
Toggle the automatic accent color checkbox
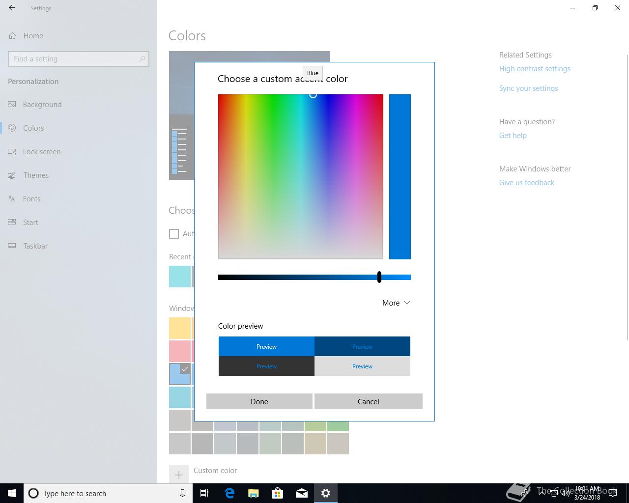(174, 234)
